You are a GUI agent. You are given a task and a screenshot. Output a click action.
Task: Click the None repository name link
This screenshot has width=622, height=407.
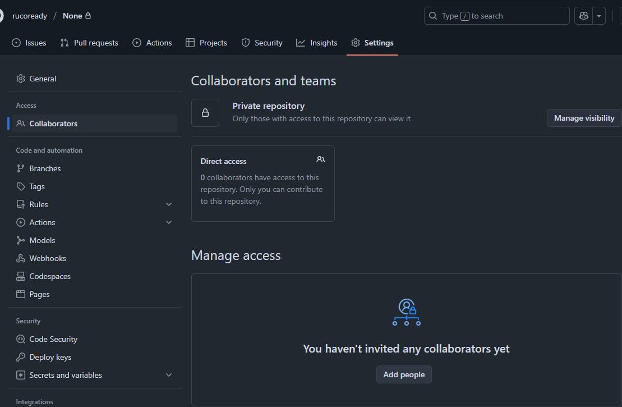pyautogui.click(x=72, y=16)
